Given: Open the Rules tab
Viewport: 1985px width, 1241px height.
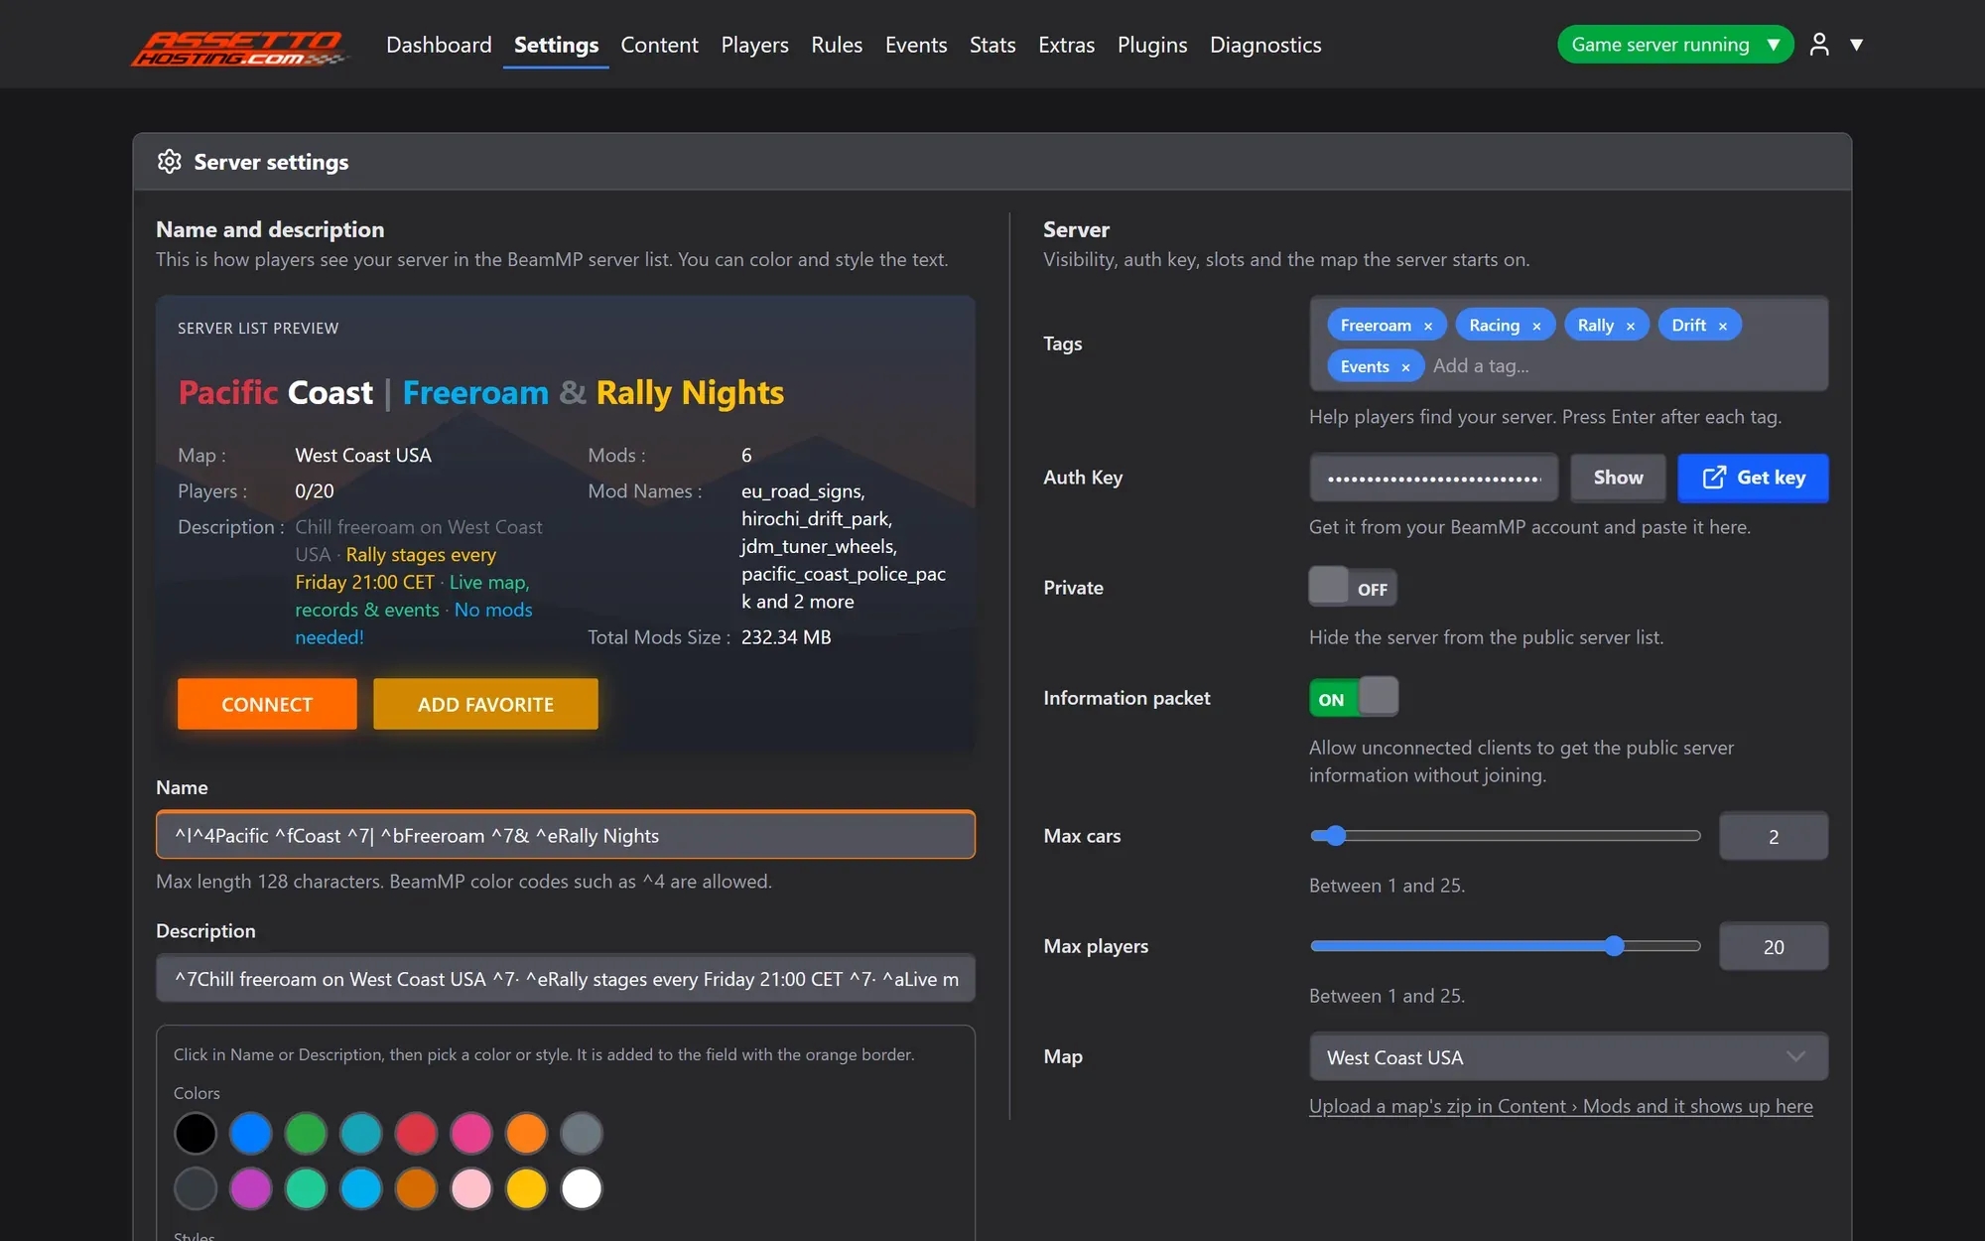Looking at the screenshot, I should coord(837,45).
